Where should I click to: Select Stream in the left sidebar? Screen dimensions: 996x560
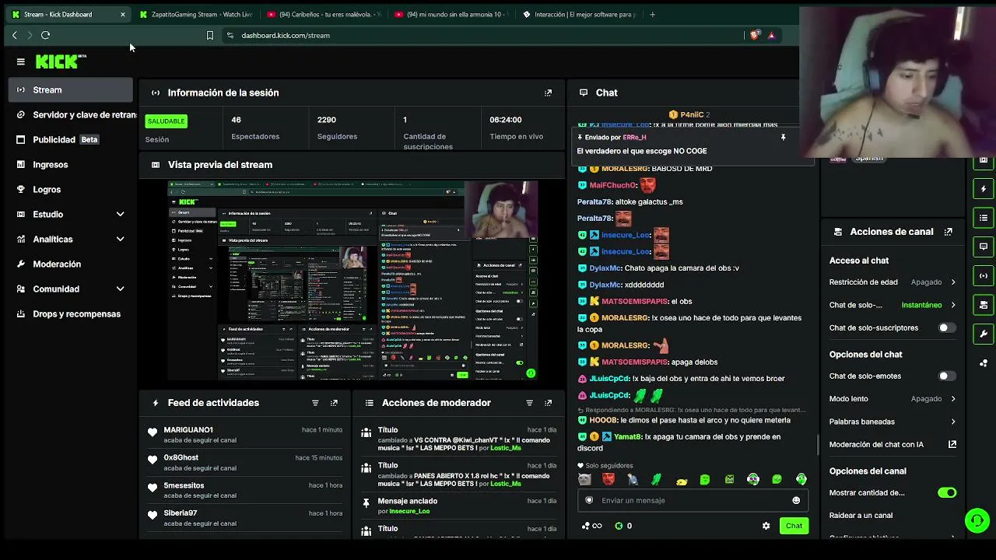pyautogui.click(x=71, y=90)
